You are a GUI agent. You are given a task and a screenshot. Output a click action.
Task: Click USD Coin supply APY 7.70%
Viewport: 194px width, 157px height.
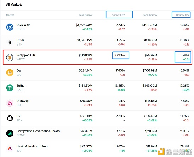[x=120, y=25]
